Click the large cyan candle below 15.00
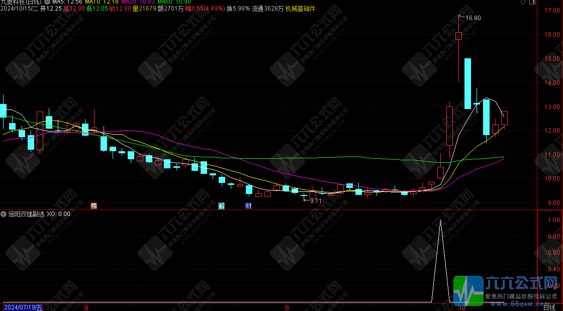The image size is (563, 311). coord(467,83)
